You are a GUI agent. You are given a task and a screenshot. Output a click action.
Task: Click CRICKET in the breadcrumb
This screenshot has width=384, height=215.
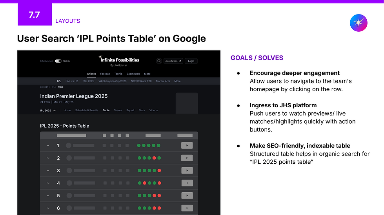tap(44, 87)
